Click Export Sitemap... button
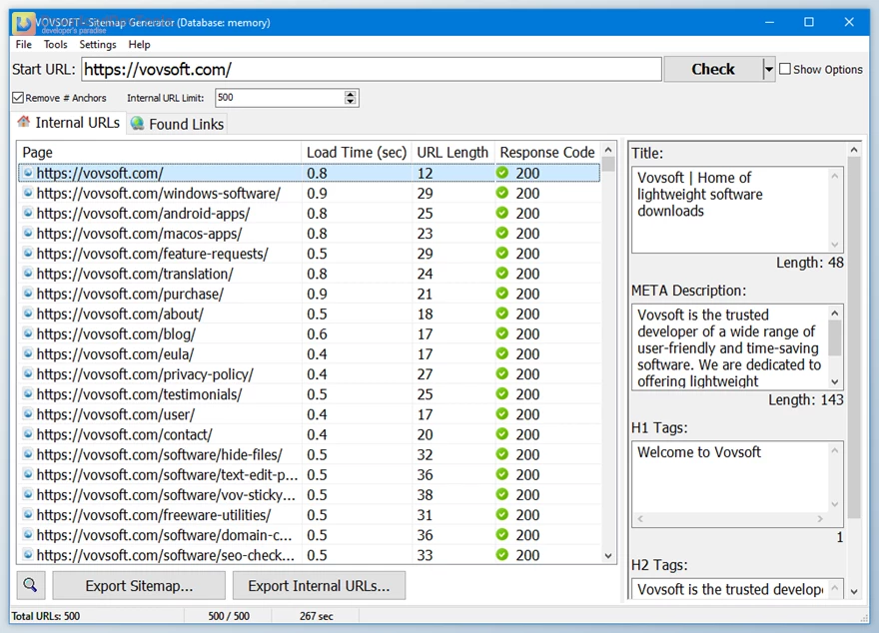The image size is (879, 633). (x=139, y=585)
